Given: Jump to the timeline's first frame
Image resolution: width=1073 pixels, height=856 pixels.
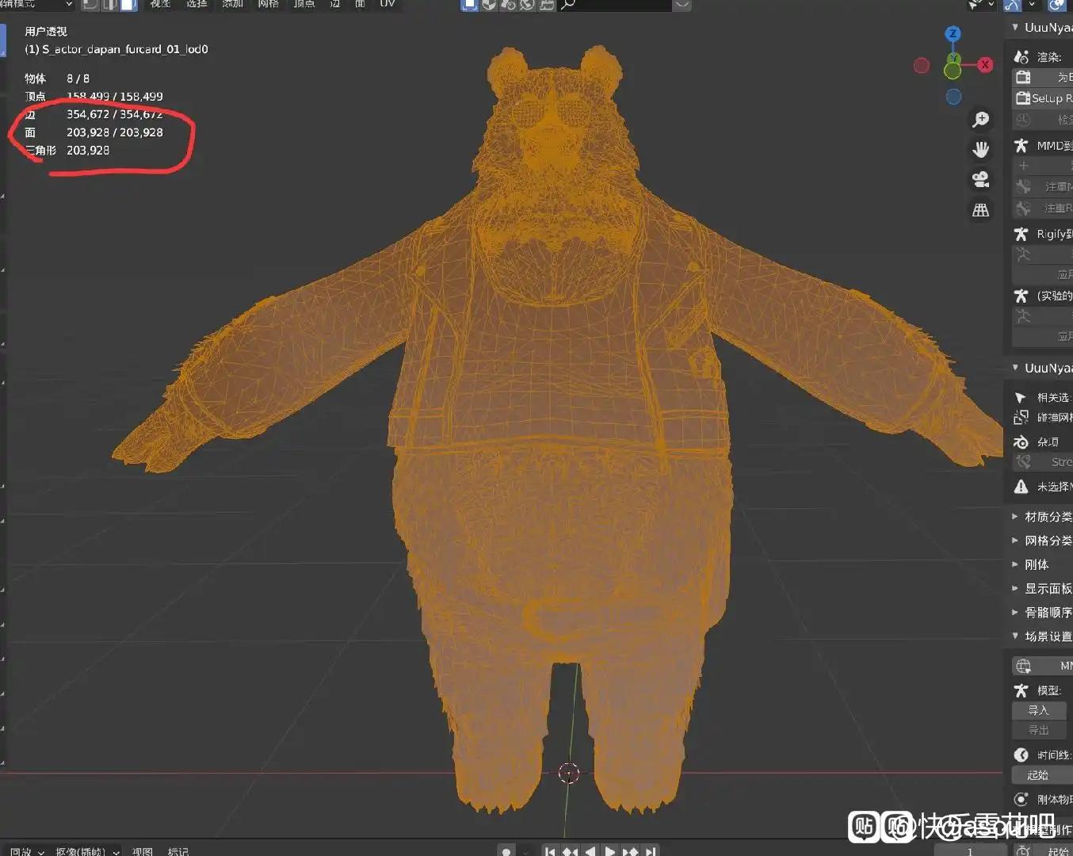Looking at the screenshot, I should (x=549, y=851).
